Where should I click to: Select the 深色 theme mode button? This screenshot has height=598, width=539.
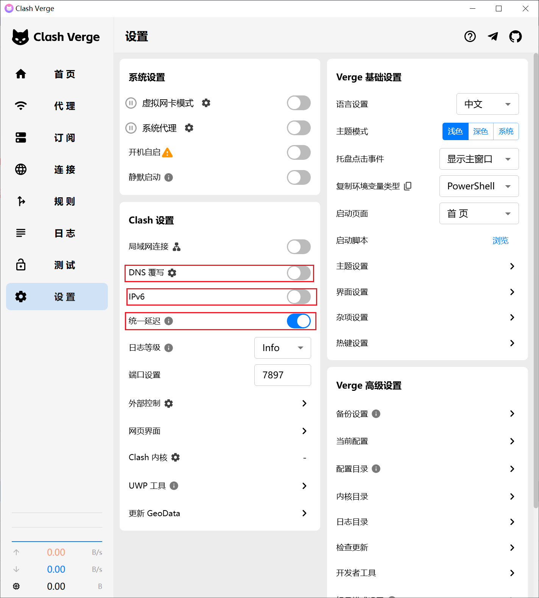(481, 131)
